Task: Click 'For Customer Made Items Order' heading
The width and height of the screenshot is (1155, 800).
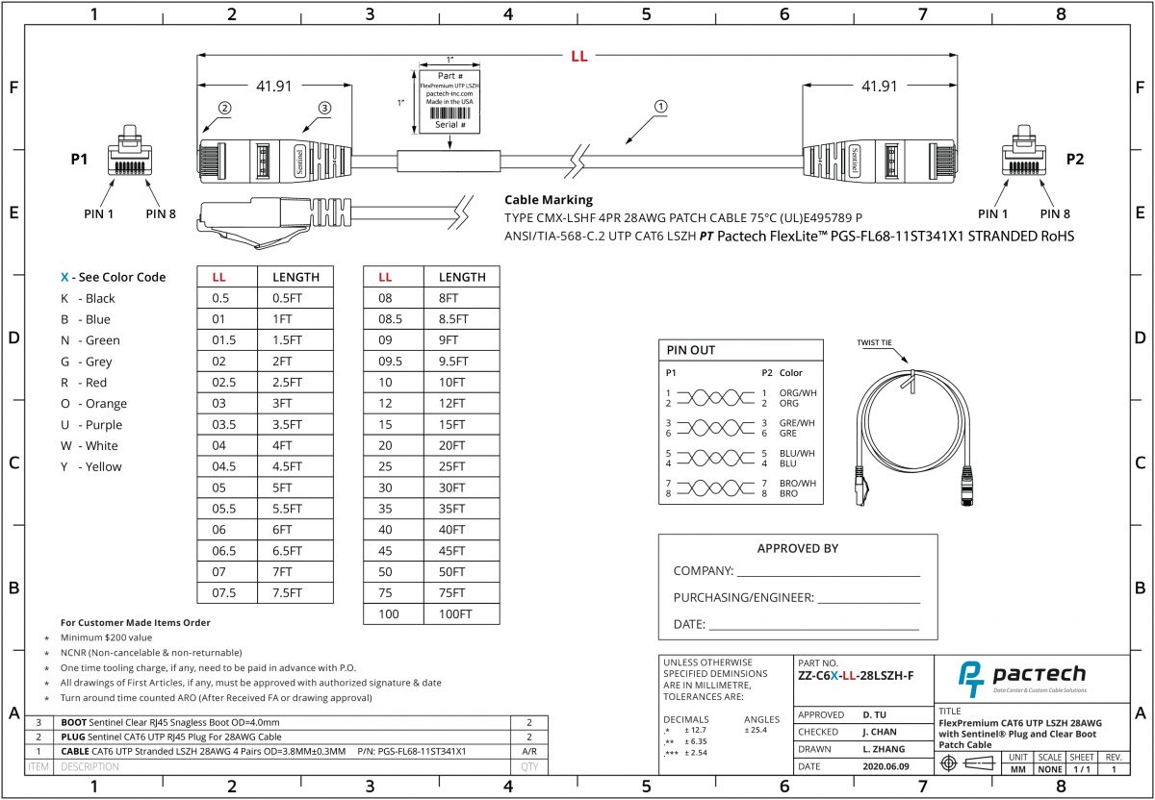Action: pos(135,623)
